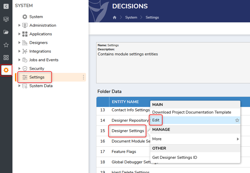This screenshot has height=173, width=250.
Task: Expand the Administration tree node
Action: point(19,25)
